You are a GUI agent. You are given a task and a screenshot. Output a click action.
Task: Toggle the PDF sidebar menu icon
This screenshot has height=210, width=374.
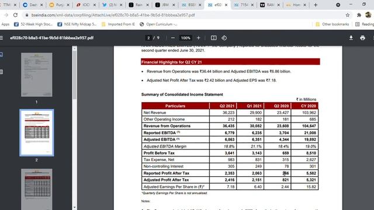click(1, 38)
